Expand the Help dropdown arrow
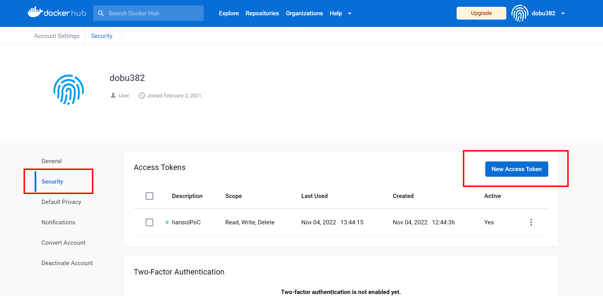603x296 pixels. (350, 14)
